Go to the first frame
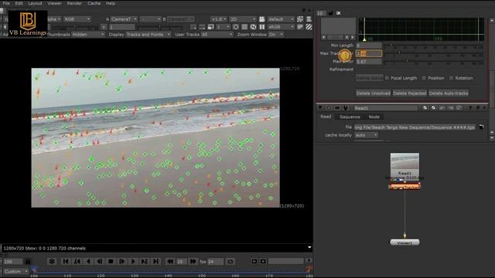Viewport: 495px width, 278px height. tap(66, 261)
